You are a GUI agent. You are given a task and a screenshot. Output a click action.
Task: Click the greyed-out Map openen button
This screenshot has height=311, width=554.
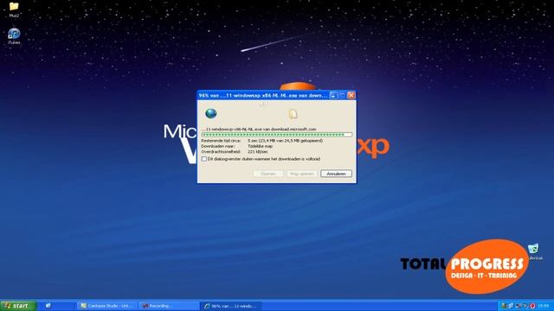[302, 174]
